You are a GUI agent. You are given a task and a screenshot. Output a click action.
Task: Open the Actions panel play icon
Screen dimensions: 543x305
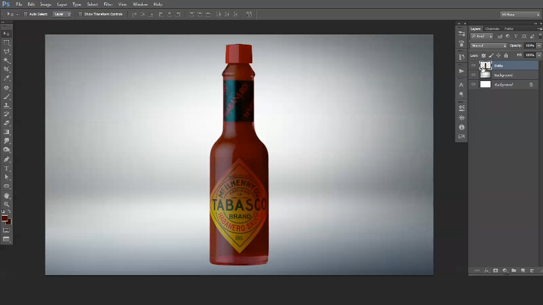click(461, 71)
